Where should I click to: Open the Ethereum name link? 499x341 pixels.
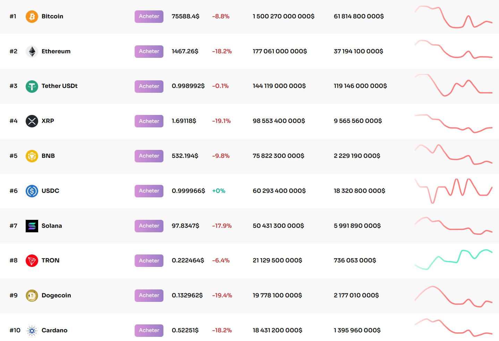coord(56,51)
